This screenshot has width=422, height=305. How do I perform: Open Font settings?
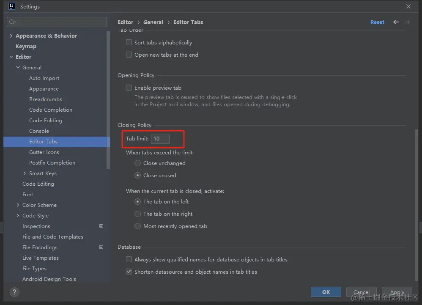pos(28,194)
